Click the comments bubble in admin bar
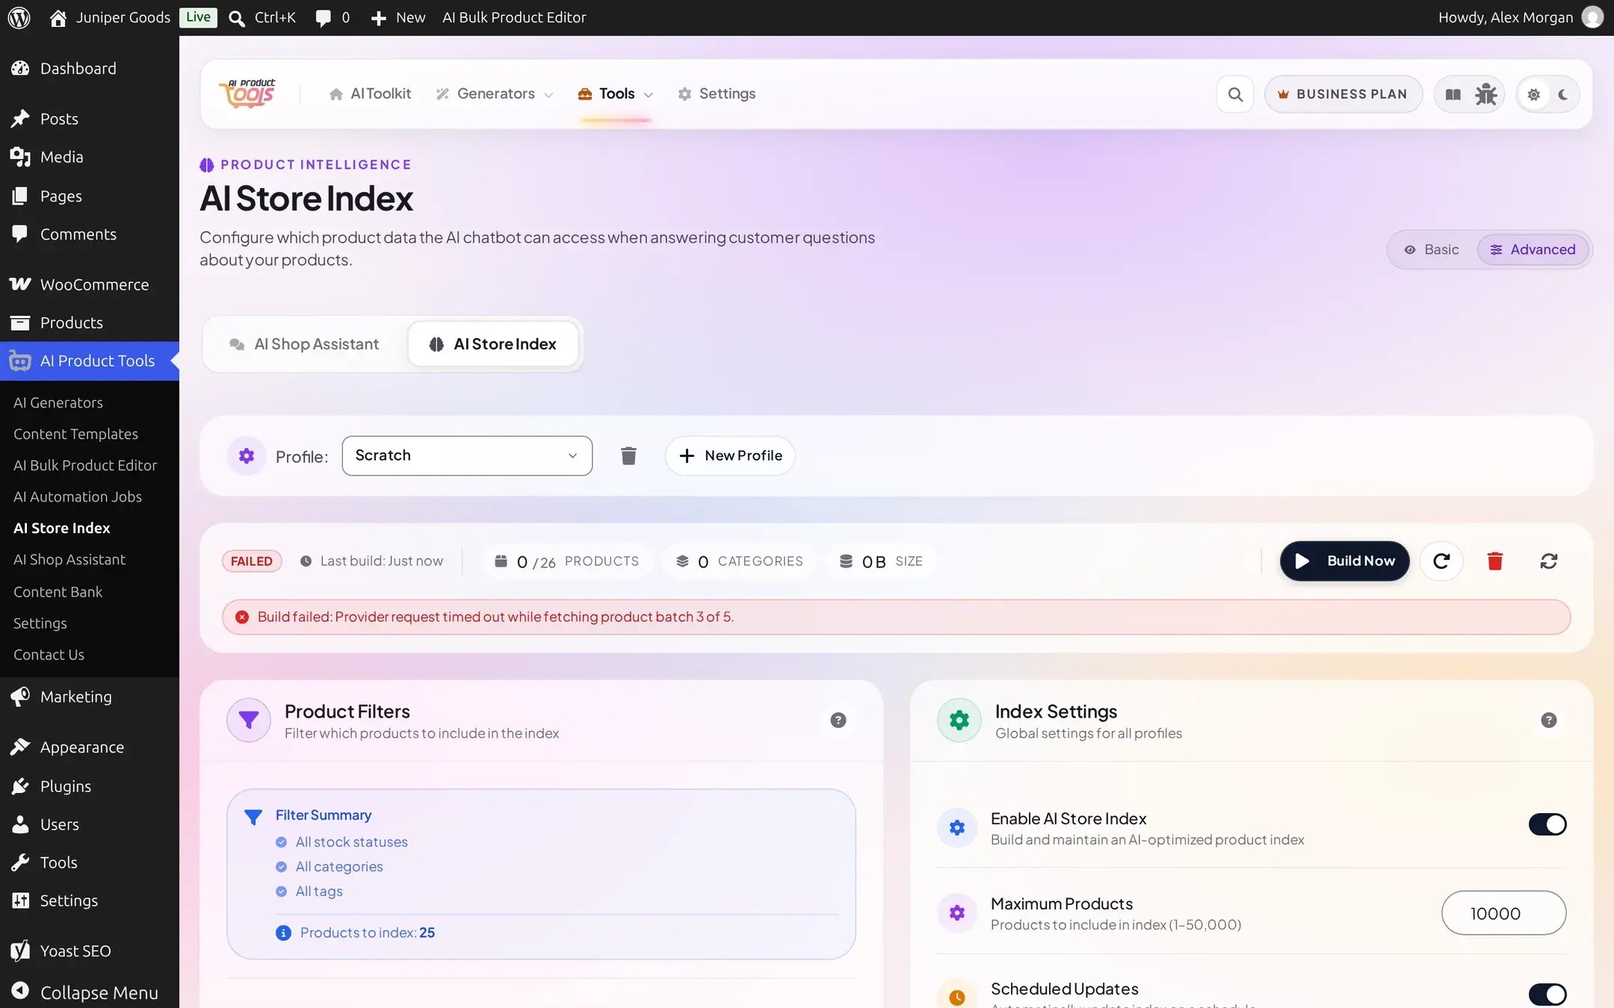Viewport: 1614px width, 1008px height. [333, 17]
